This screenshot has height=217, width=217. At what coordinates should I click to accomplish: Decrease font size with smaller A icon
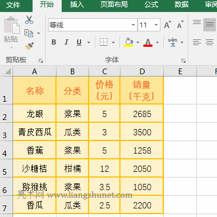click(180, 25)
